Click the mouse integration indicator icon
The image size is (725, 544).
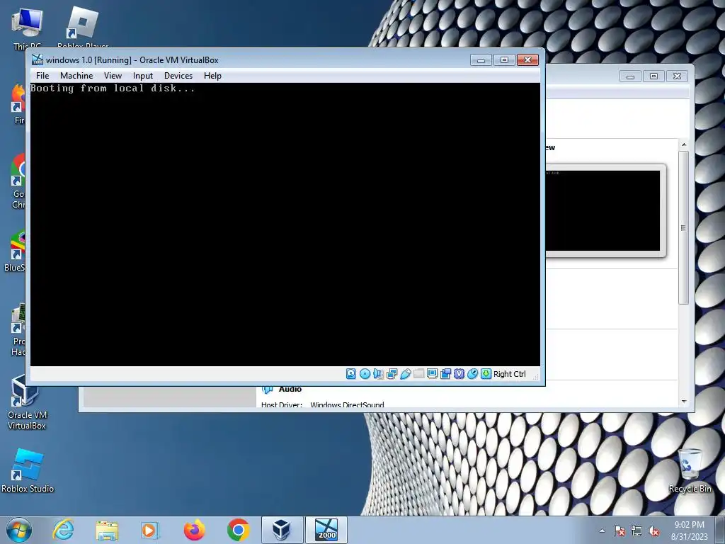472,374
